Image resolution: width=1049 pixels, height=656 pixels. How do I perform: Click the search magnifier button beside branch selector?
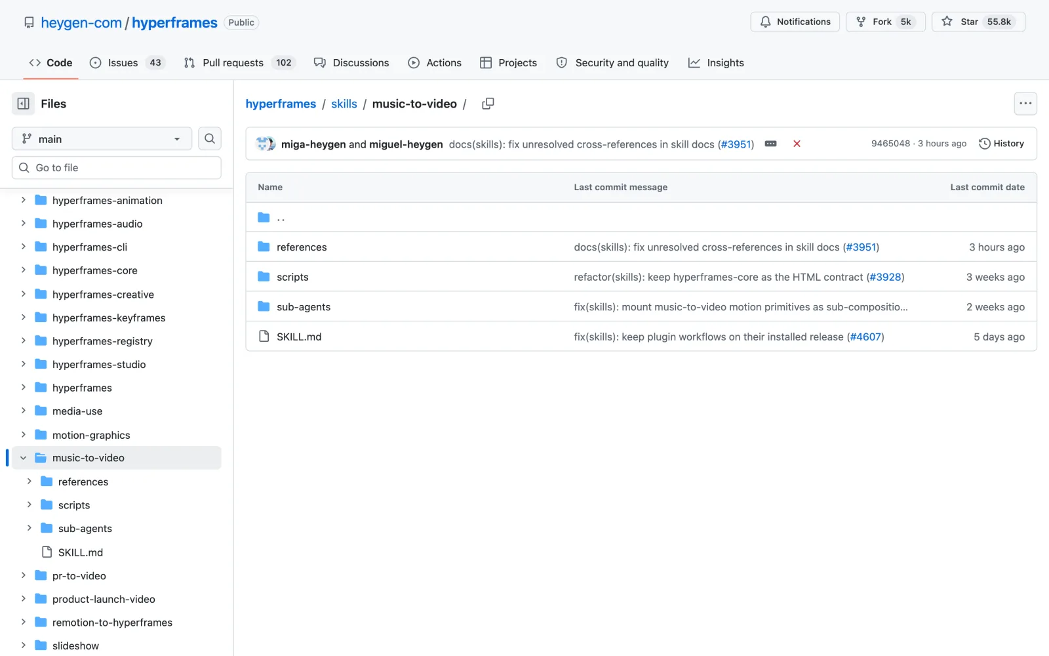(210, 138)
